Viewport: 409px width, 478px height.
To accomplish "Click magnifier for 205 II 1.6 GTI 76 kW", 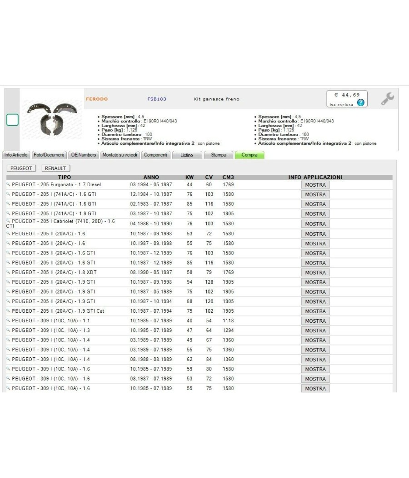I will [8, 253].
